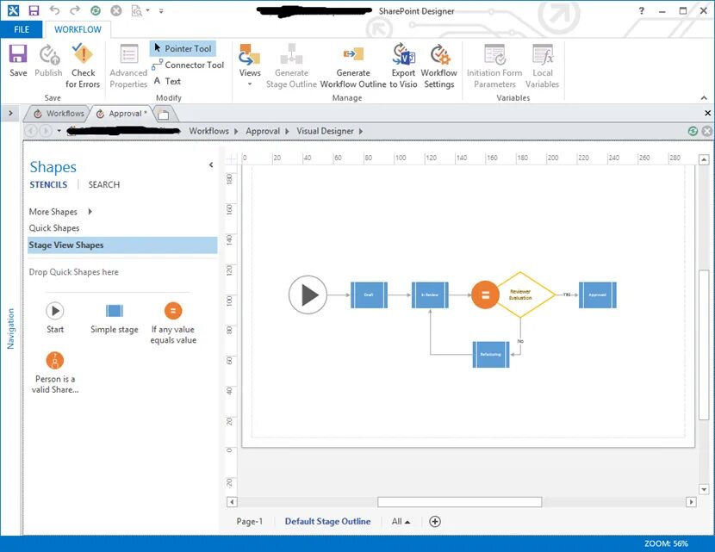
Task: Select the In Review stage on canvas
Action: coord(430,295)
